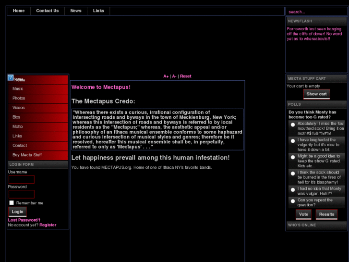Click the MECTA STUFF CART header
This screenshot has width=349, height=262.
(x=316, y=79)
